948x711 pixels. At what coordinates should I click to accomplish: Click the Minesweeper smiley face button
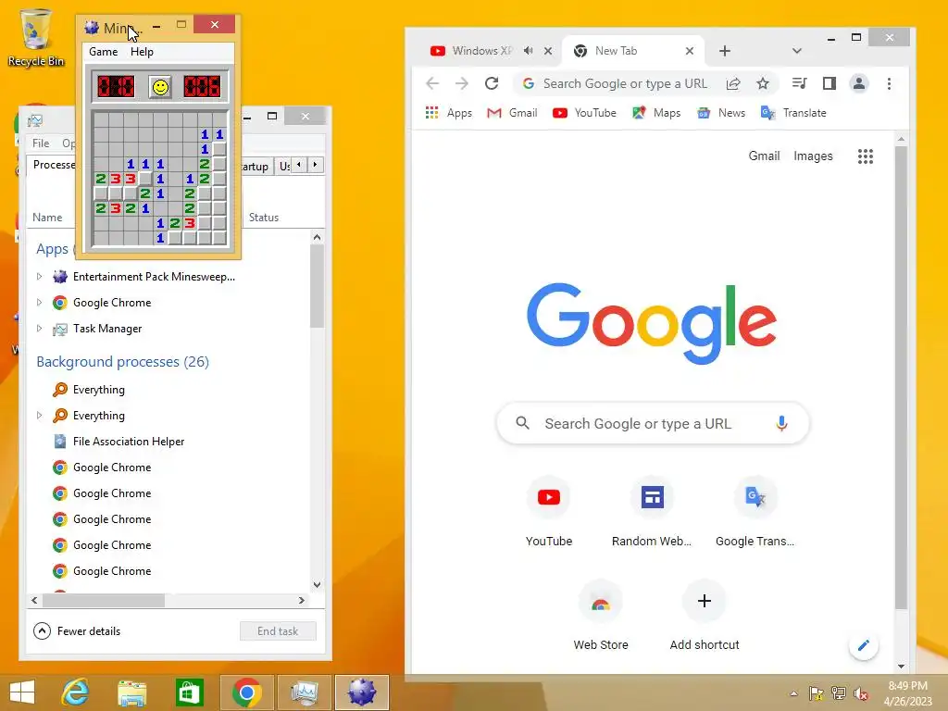pyautogui.click(x=160, y=87)
